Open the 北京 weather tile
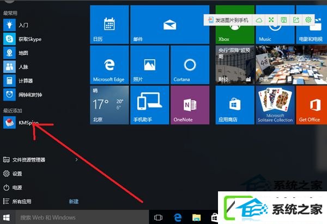The width and height of the screenshot is (327, 224). click(110, 105)
